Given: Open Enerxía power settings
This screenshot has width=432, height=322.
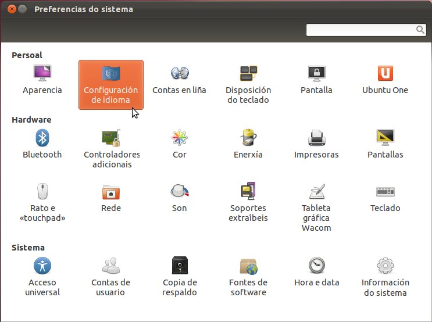Looking at the screenshot, I should tap(248, 144).
